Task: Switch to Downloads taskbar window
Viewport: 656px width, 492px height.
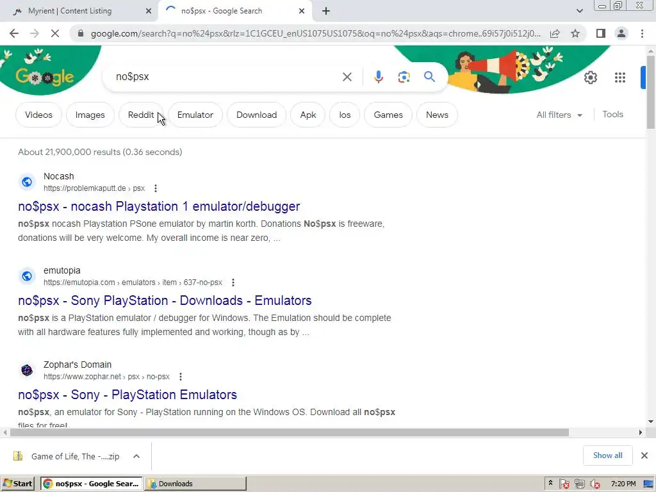Action: [195, 484]
